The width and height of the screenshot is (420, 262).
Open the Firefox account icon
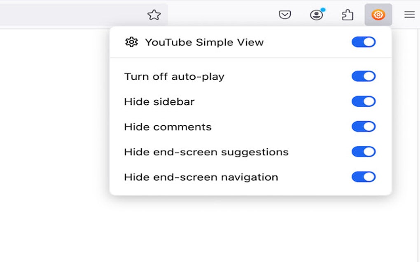click(316, 15)
